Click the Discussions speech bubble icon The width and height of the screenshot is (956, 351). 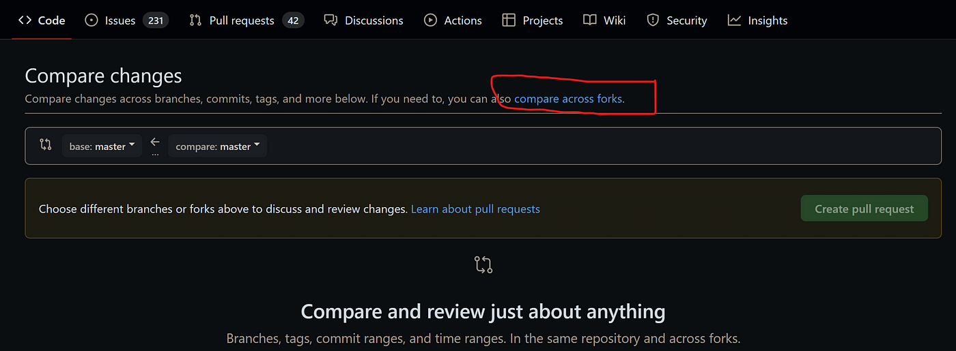pyautogui.click(x=331, y=20)
